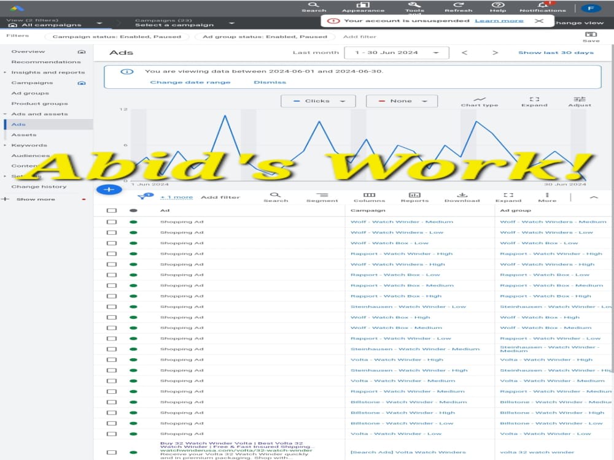The width and height of the screenshot is (614, 460).
Task: Collapse the Ads and assets section
Action: (5, 114)
